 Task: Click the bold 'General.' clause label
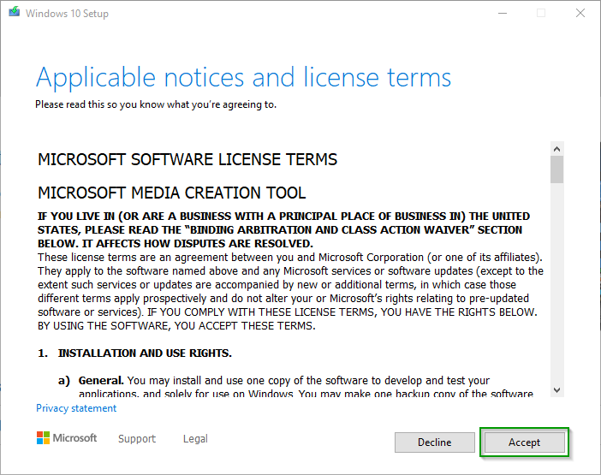click(102, 380)
